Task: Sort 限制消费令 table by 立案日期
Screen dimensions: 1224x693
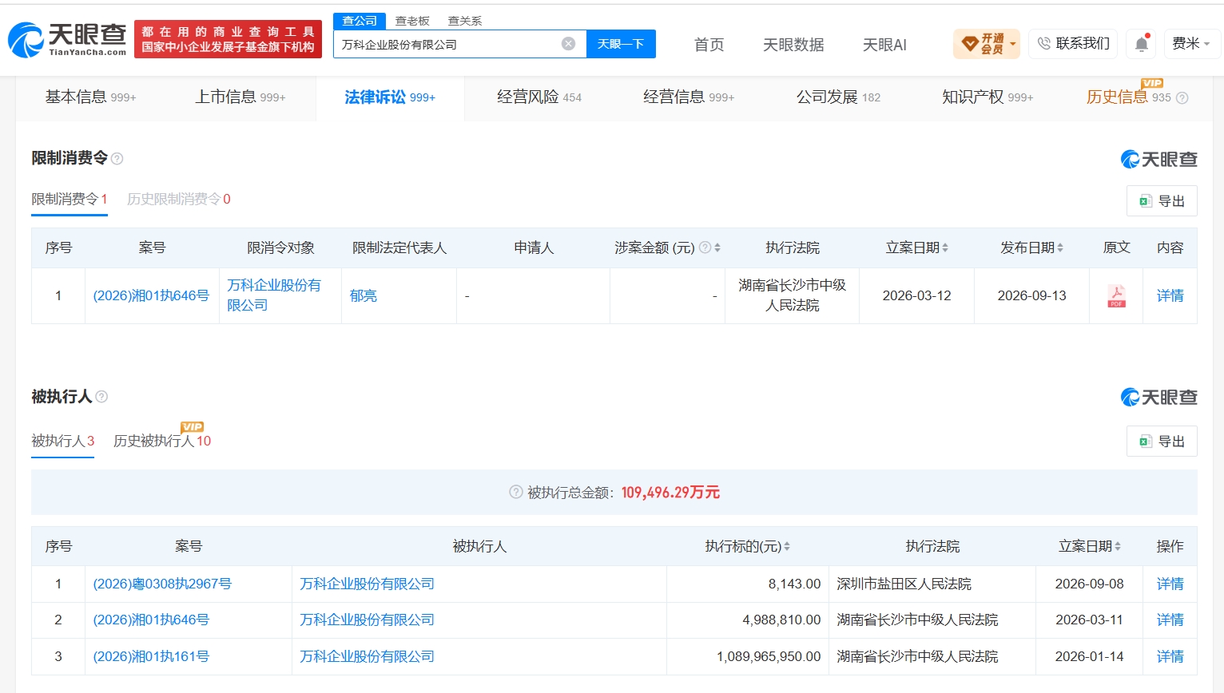Action: click(945, 248)
